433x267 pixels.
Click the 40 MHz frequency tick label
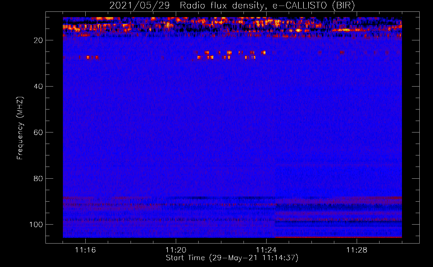(x=38, y=86)
